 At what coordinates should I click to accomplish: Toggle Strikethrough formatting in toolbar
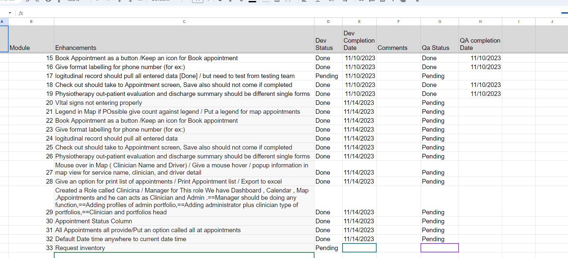(x=241, y=1)
